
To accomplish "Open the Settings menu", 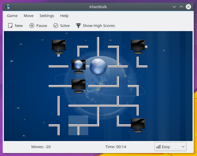I will coord(47,16).
